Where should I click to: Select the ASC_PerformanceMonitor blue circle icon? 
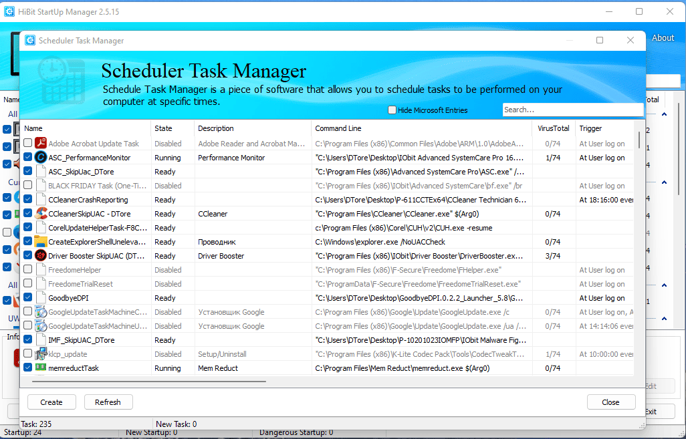[41, 157]
